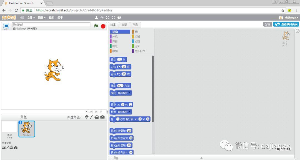Screen dimensions: 300x160
Task: Expand the 书包 backpack panel
Action: 201,158
